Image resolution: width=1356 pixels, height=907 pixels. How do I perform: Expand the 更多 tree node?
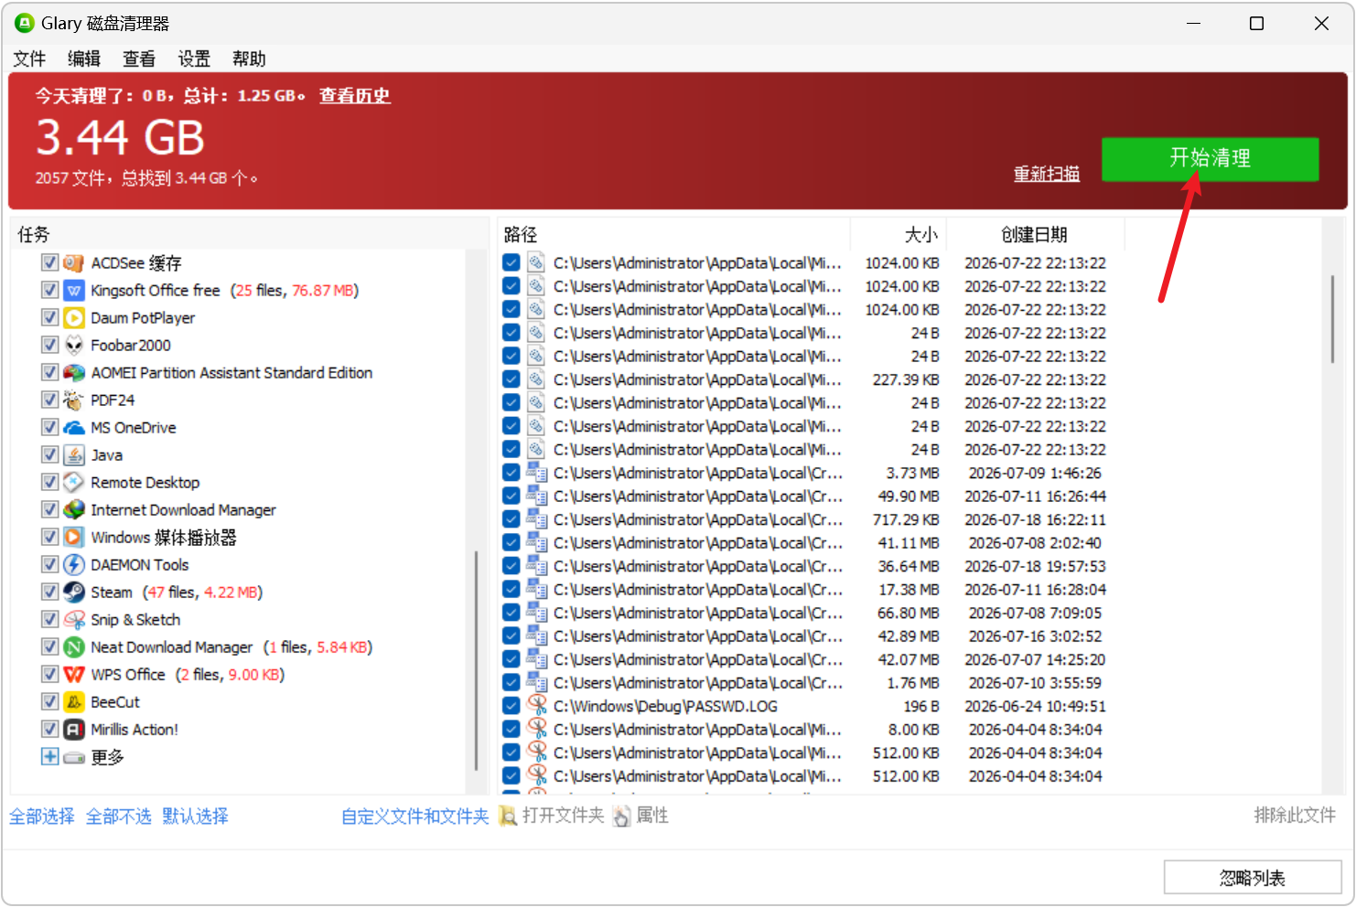(x=50, y=757)
